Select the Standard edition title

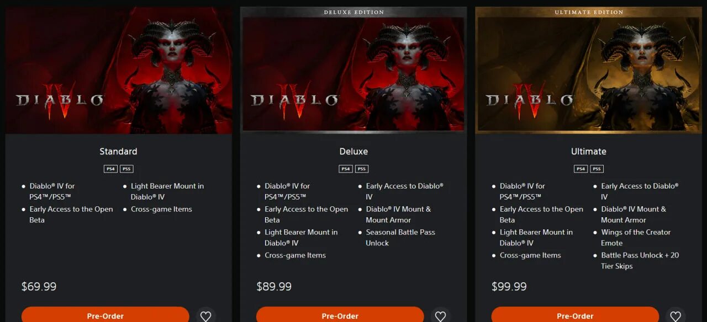(x=118, y=151)
